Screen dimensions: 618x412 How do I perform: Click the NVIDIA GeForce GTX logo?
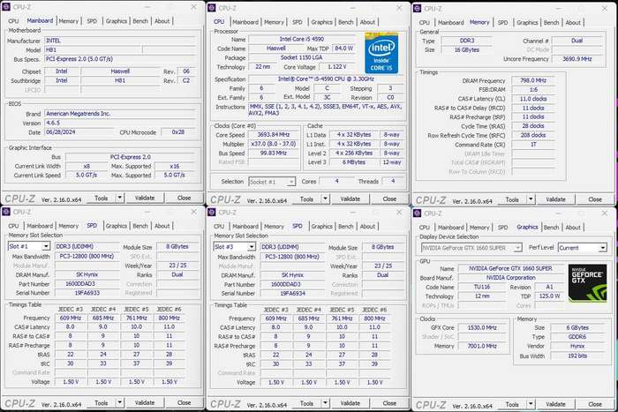[587, 283]
